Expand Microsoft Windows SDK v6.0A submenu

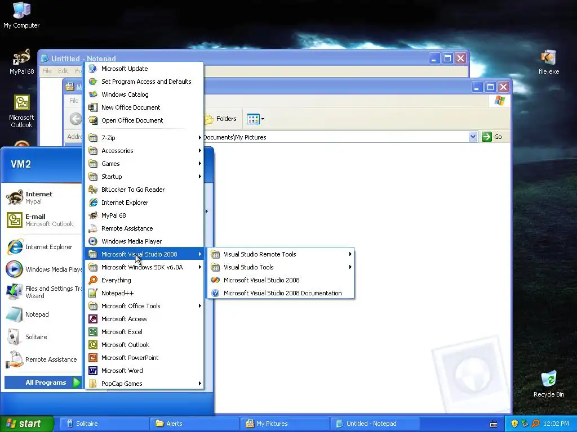pos(144,267)
